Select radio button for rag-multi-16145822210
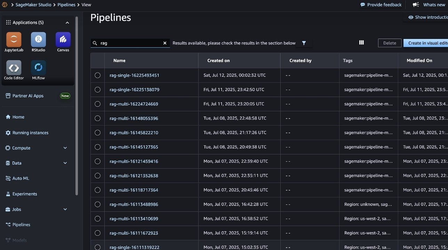Screen dimensions: 448x250 pyautogui.click(x=97, y=132)
